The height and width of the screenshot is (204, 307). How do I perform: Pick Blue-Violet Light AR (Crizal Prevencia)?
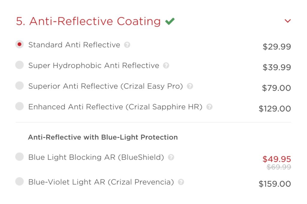pos(19,182)
